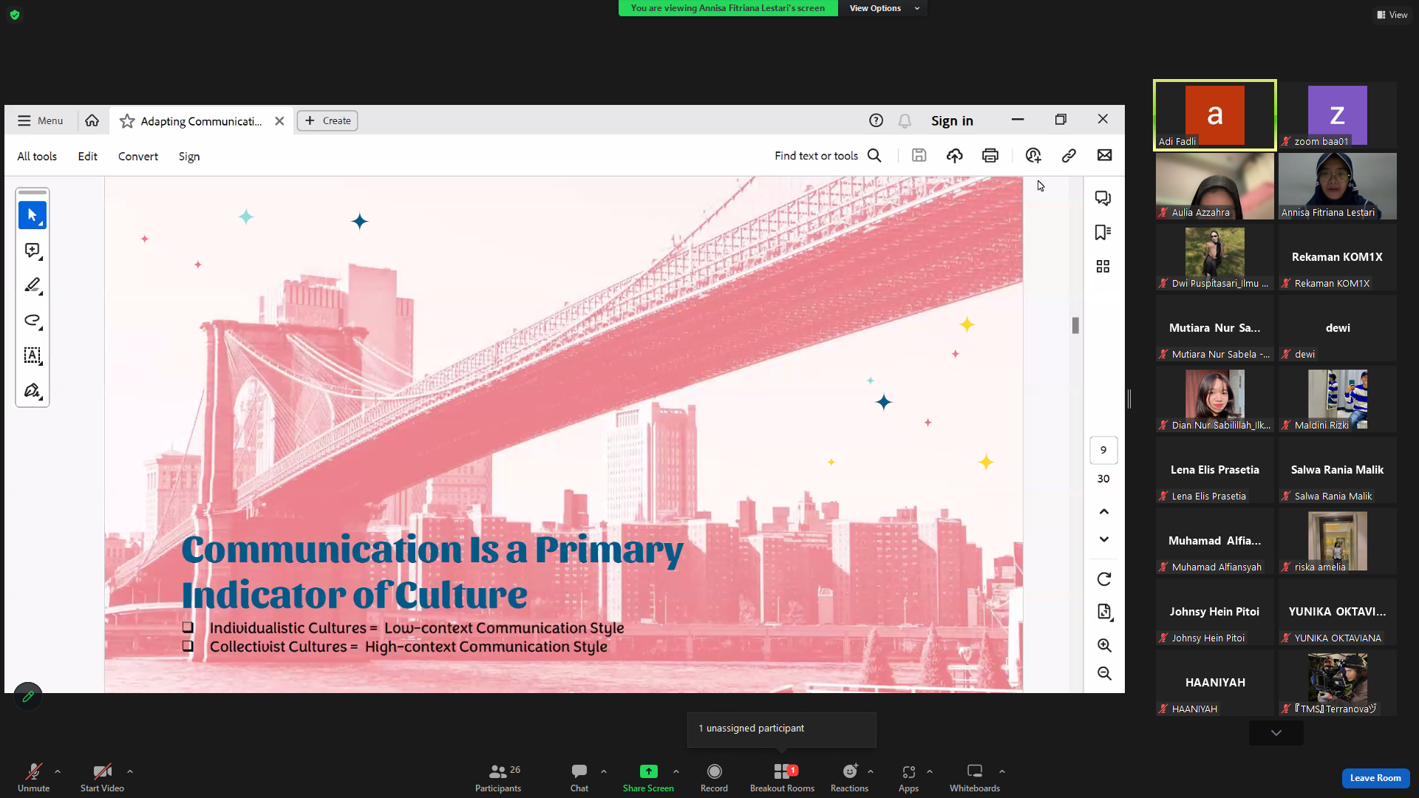
Task: Click the Create button
Action: (327, 120)
